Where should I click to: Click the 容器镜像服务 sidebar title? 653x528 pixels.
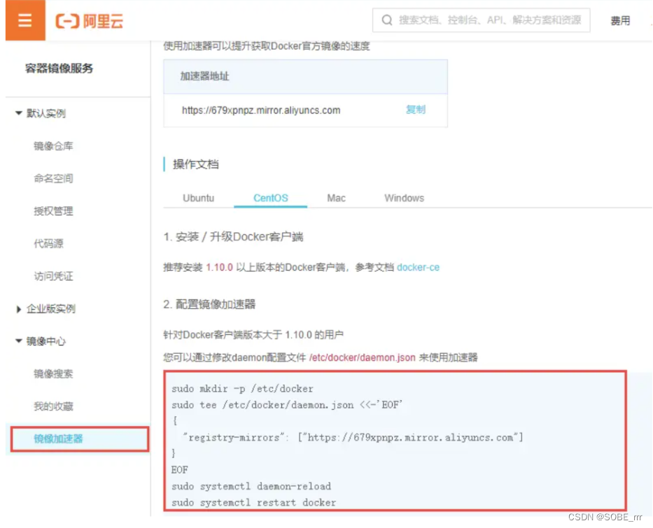pyautogui.click(x=59, y=69)
